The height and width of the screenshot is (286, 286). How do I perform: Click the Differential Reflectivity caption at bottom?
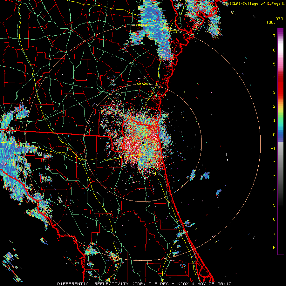point(144,284)
